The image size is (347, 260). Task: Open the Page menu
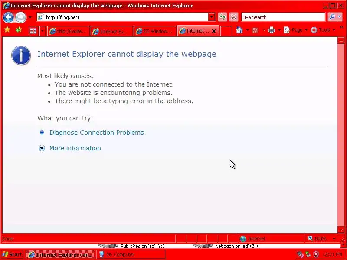[x=296, y=30]
